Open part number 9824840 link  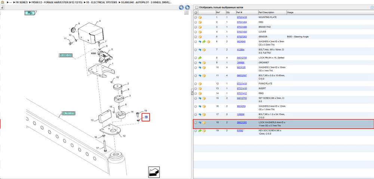click(x=241, y=41)
